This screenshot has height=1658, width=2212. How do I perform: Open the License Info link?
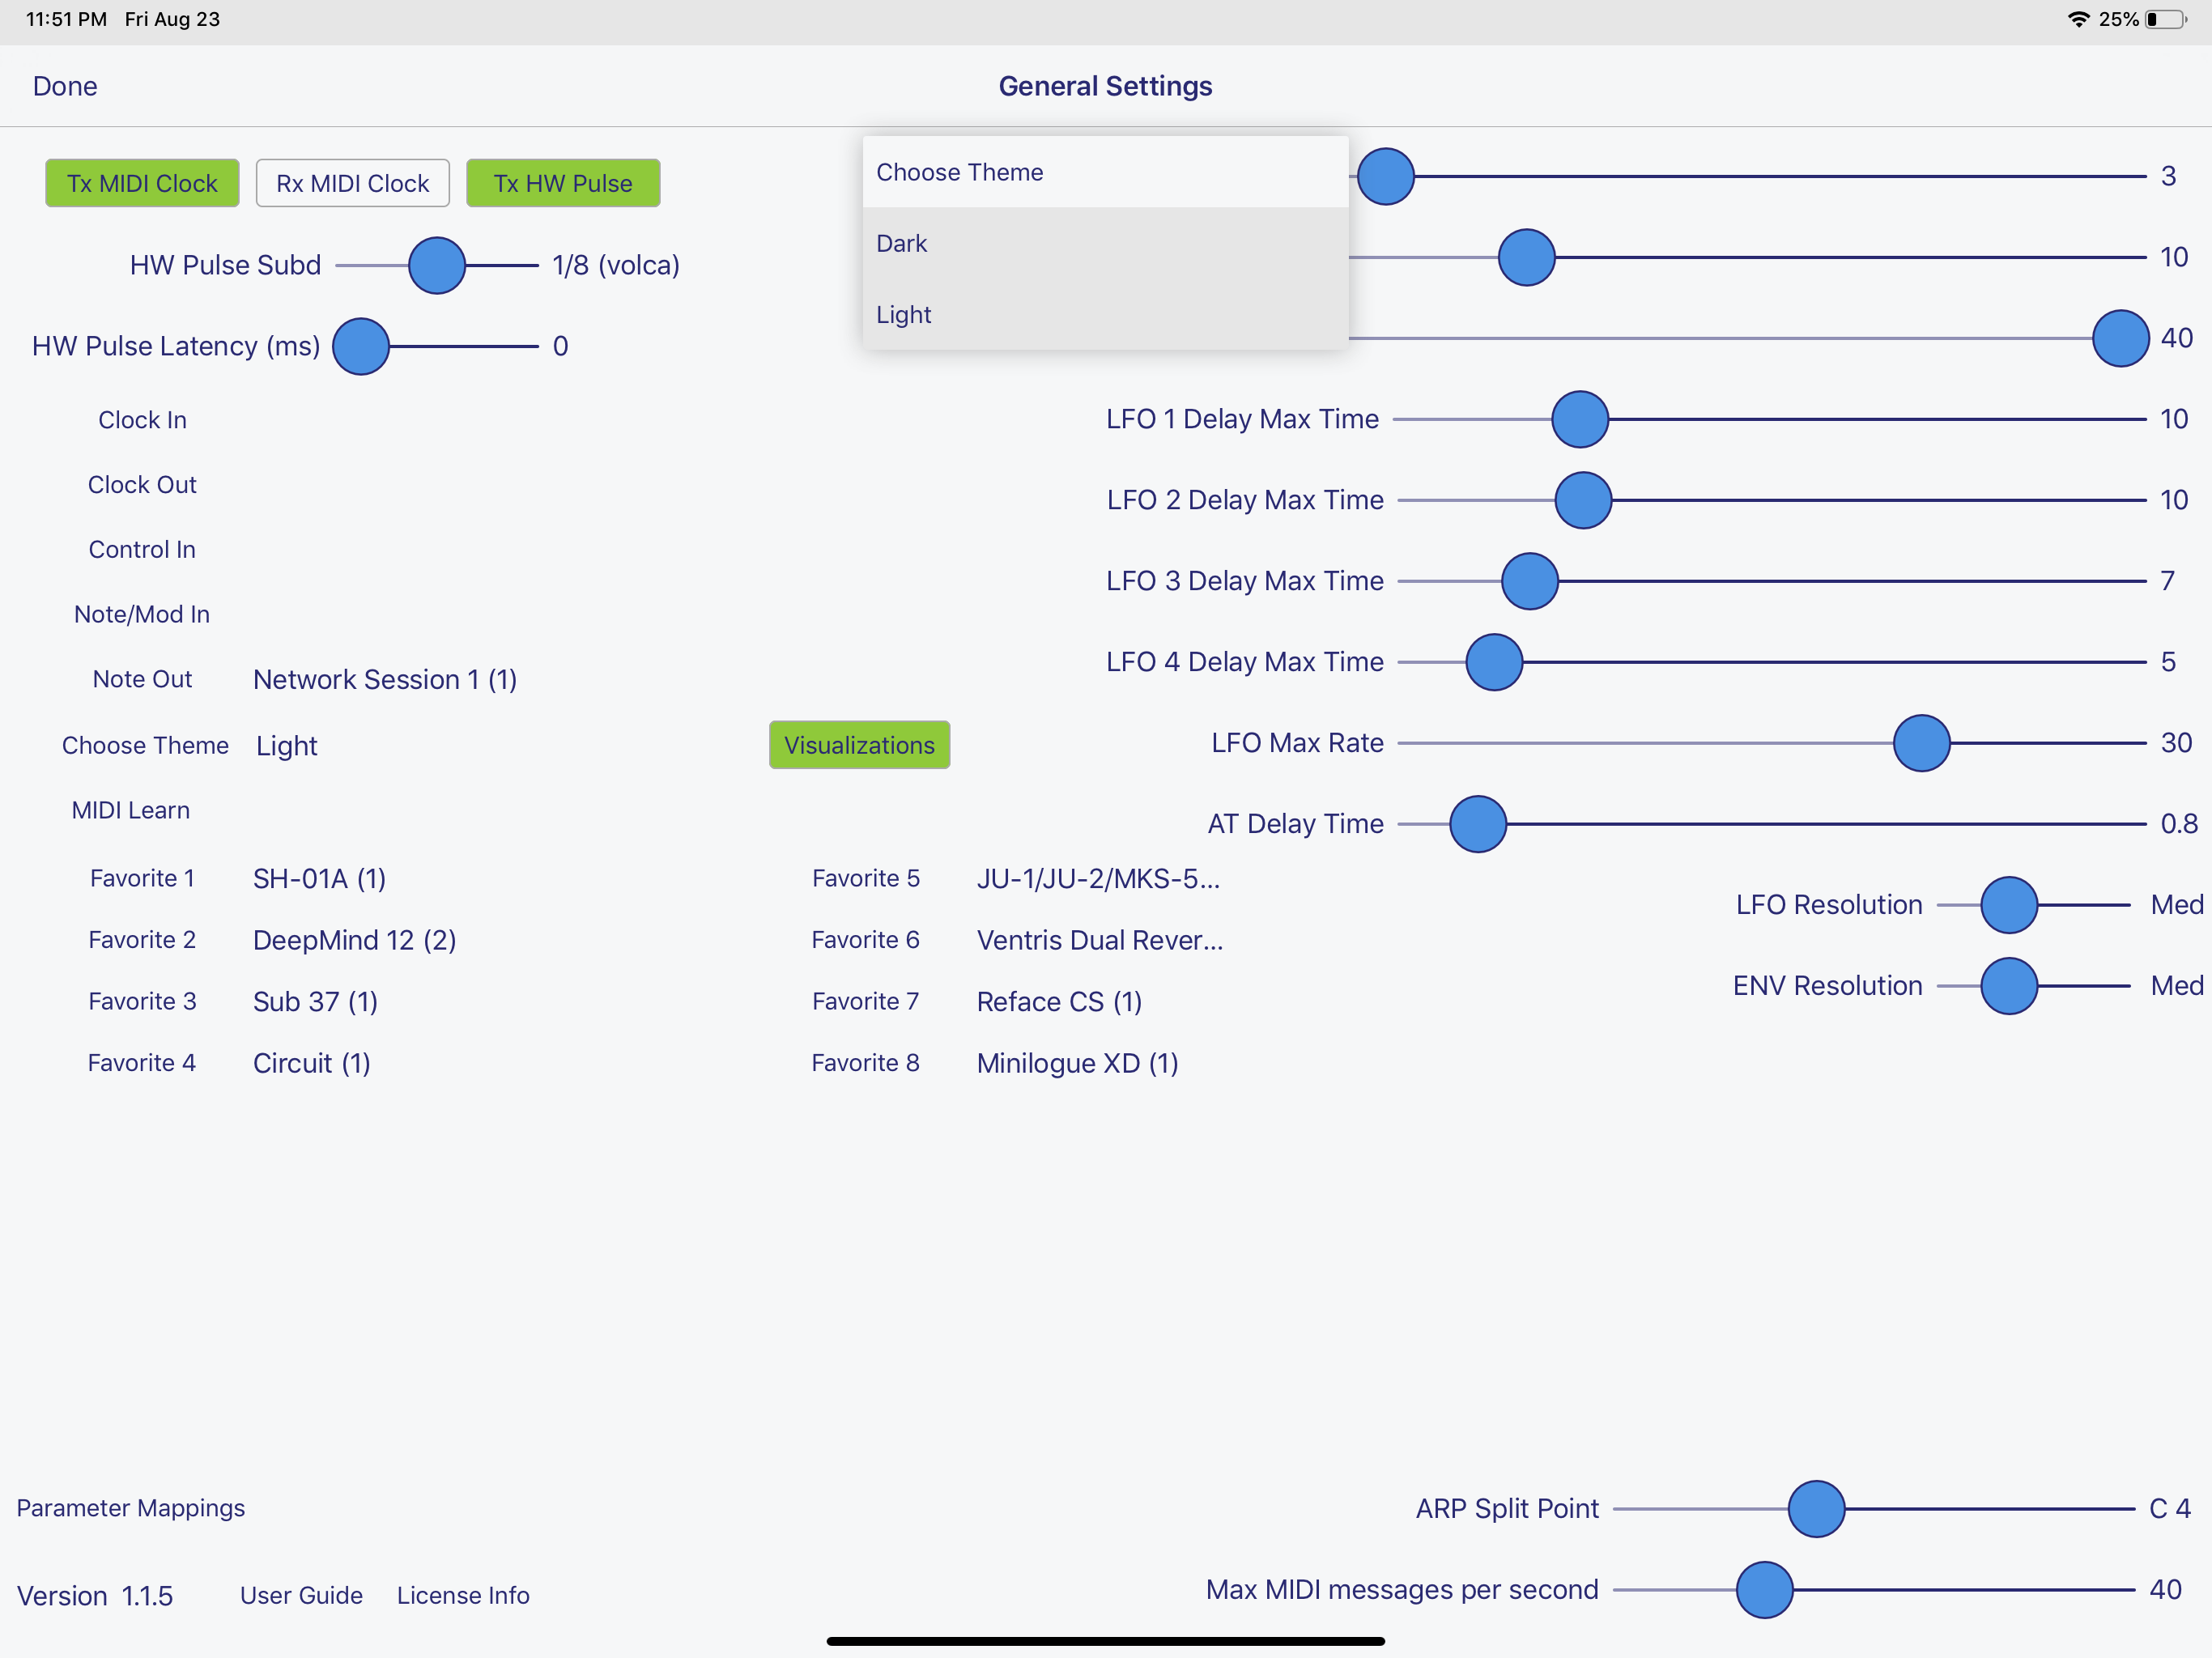463,1595
